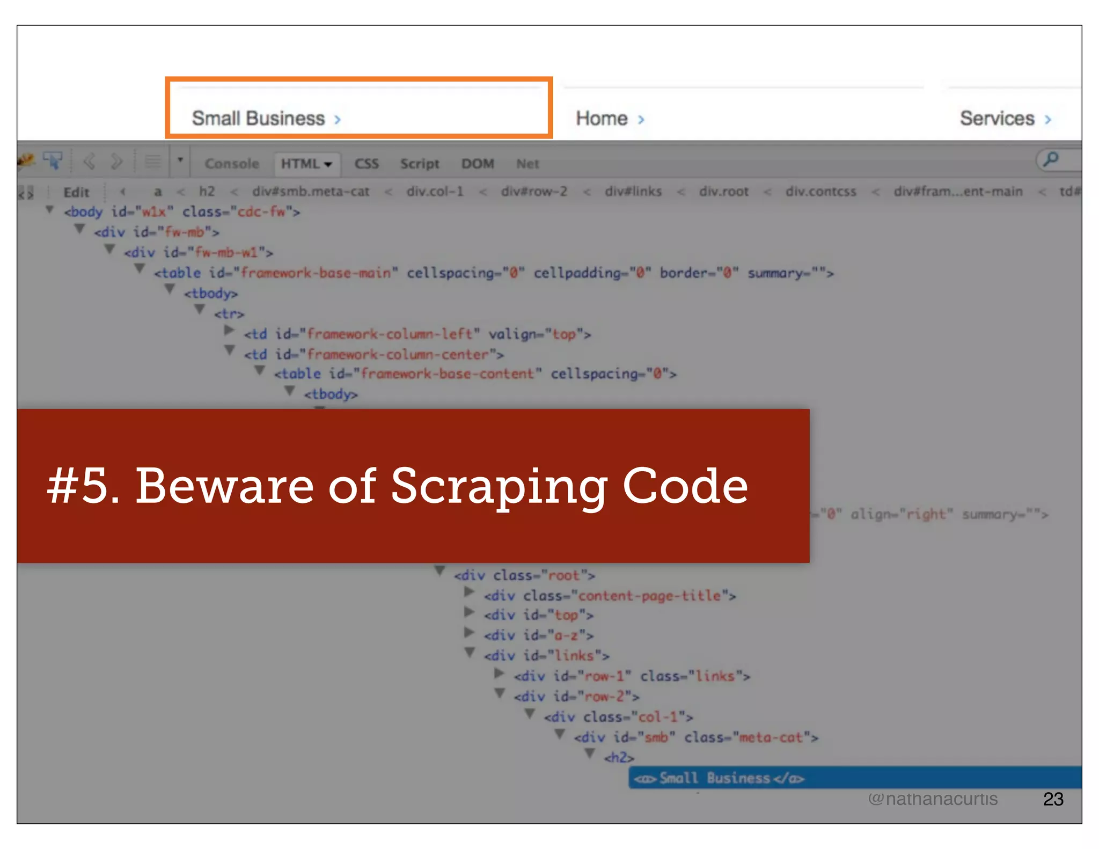
Task: Collapse the table framework-base-main node
Action: point(140,269)
